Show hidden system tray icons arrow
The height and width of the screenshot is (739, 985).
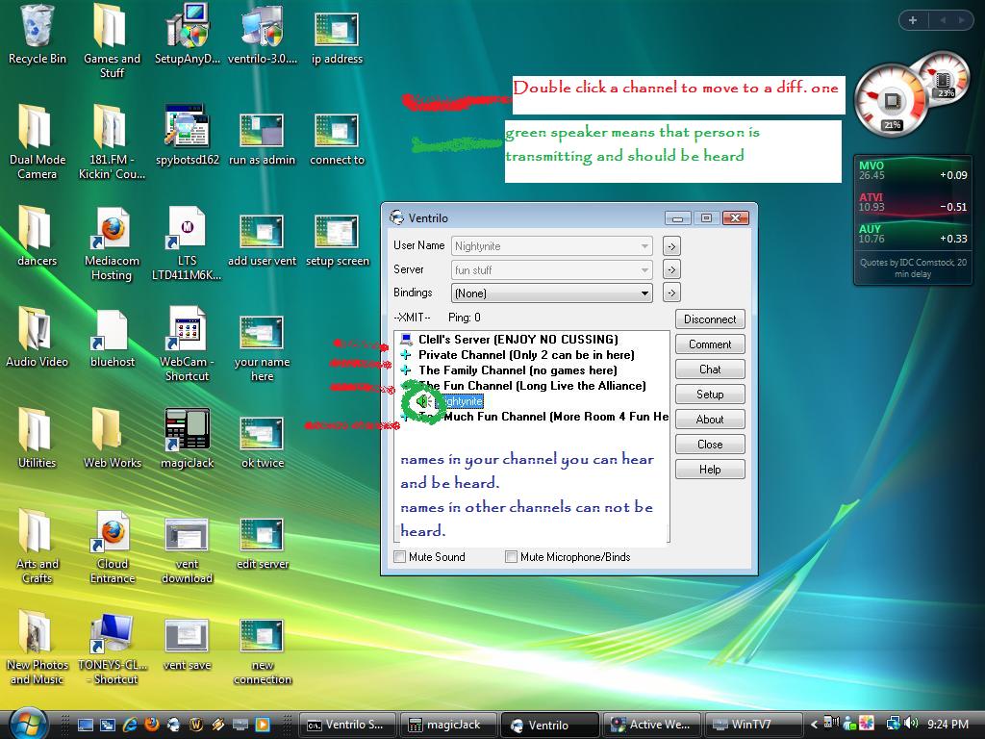click(x=814, y=725)
